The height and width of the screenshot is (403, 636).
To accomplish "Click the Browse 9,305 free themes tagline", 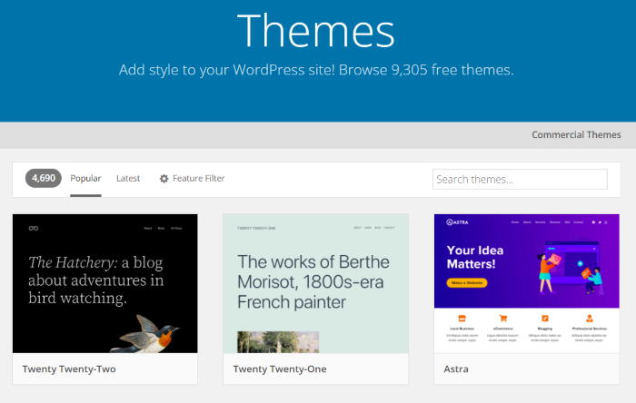I will click(x=316, y=70).
